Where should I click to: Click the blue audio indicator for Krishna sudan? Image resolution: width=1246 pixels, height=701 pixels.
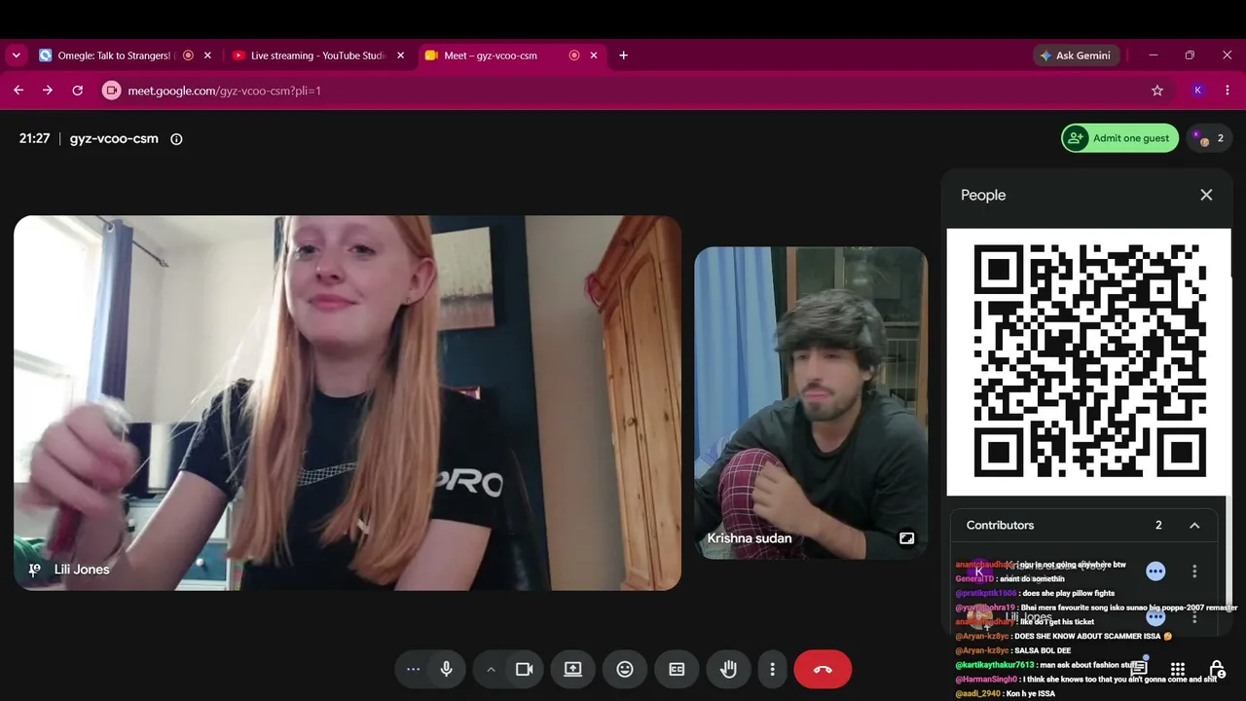(1155, 571)
